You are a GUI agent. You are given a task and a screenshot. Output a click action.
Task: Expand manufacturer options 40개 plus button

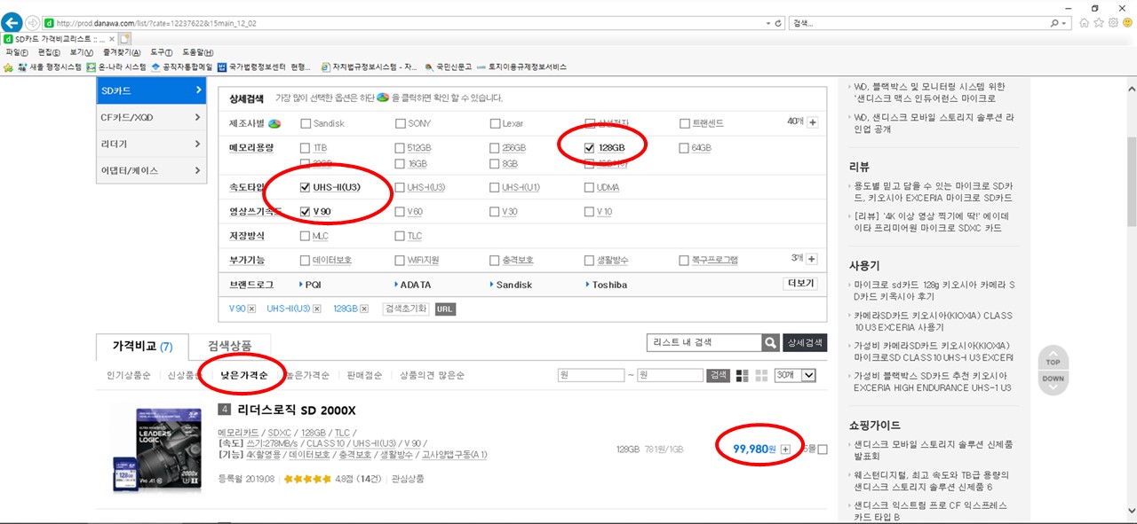pyautogui.click(x=813, y=122)
